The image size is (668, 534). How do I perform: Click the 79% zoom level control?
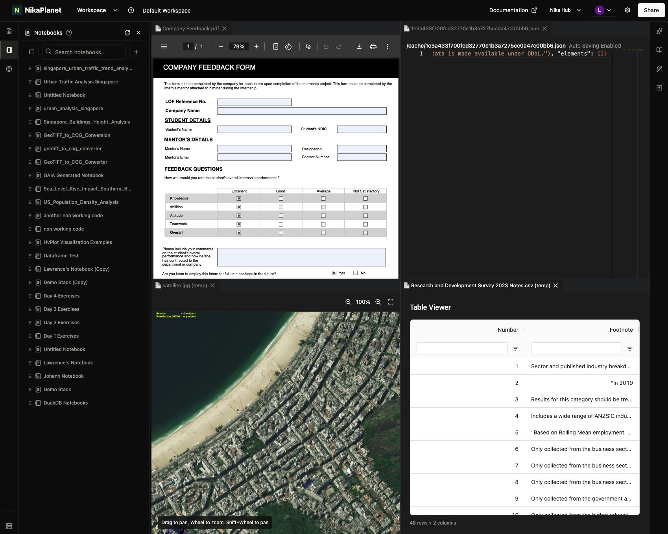pos(238,46)
